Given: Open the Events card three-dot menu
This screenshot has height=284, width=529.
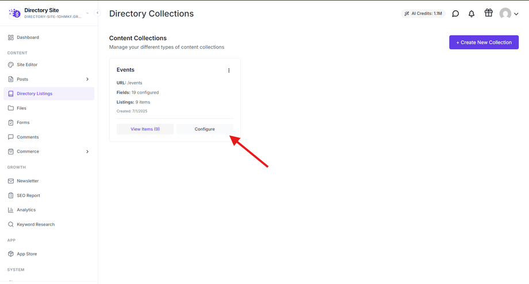Looking at the screenshot, I should (x=229, y=71).
